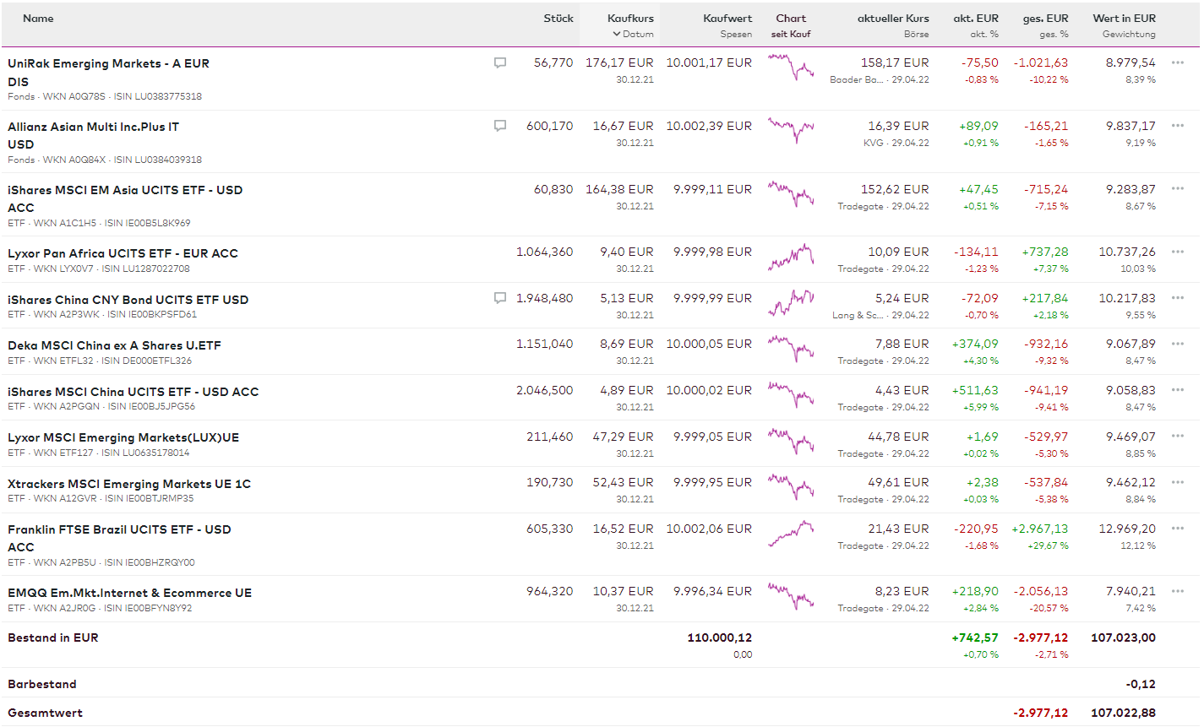The image size is (1204, 727).
Task: Open the iShares MSCI China UCITS ETF position
Action: (x=133, y=392)
